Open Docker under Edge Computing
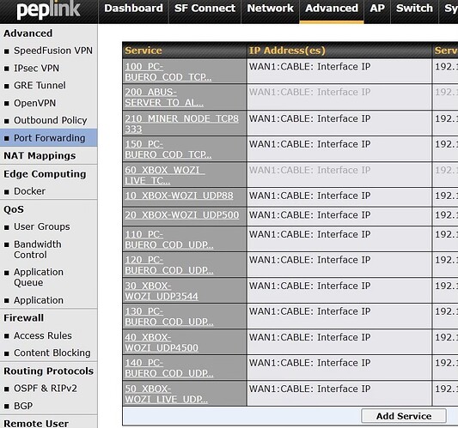Image resolution: width=458 pixels, height=428 pixels. pos(29,191)
